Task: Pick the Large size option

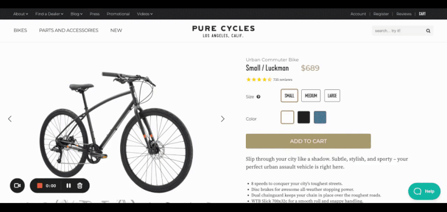Action: [x=332, y=95]
